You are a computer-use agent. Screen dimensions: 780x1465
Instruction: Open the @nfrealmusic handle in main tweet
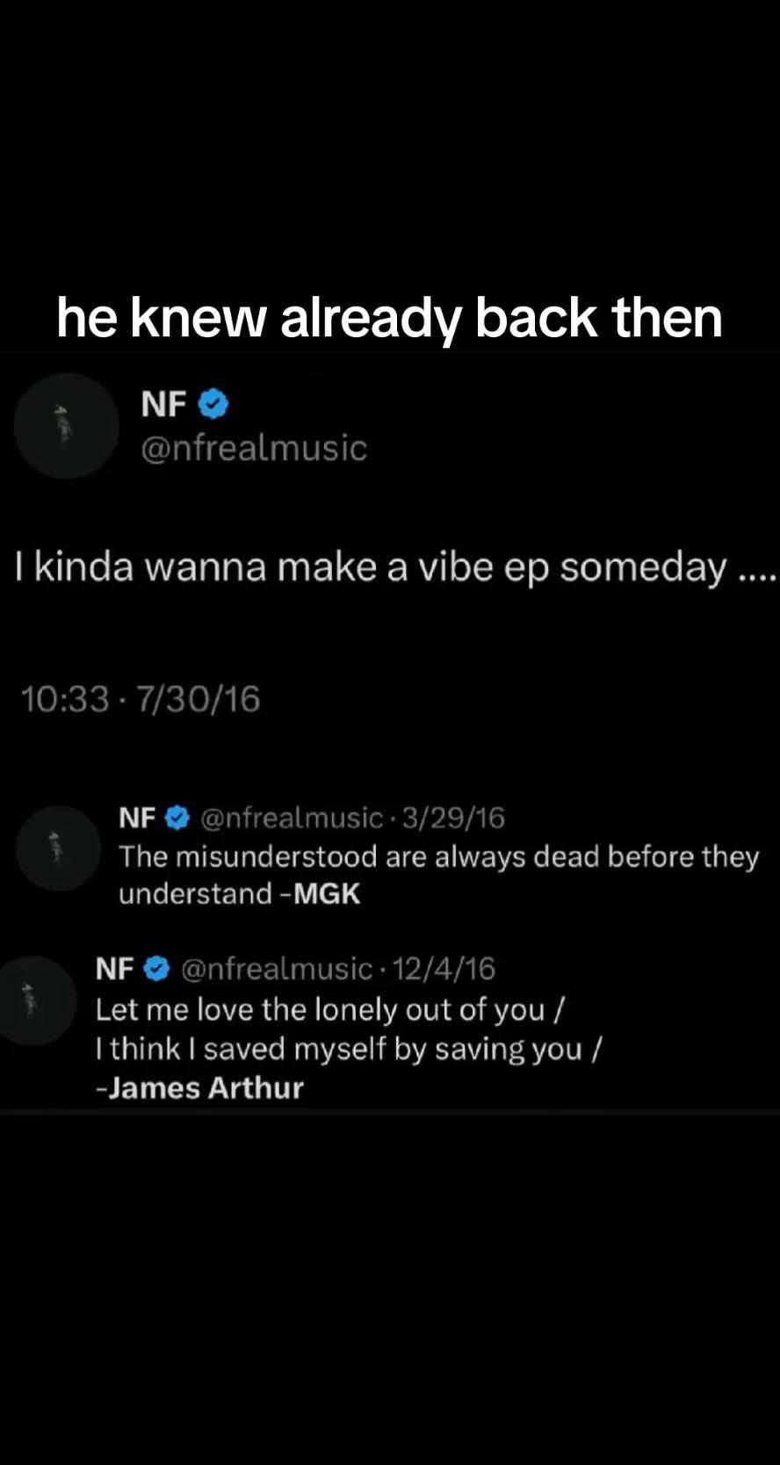coord(254,448)
